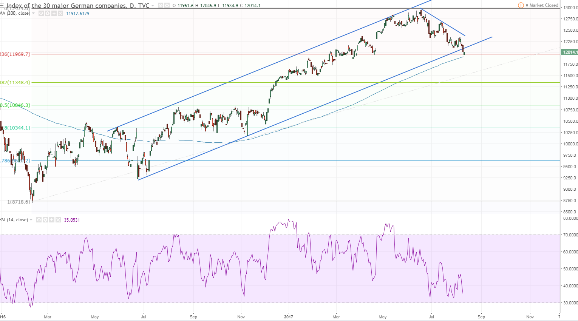Click the low price value L 11934.9

[x=228, y=6]
